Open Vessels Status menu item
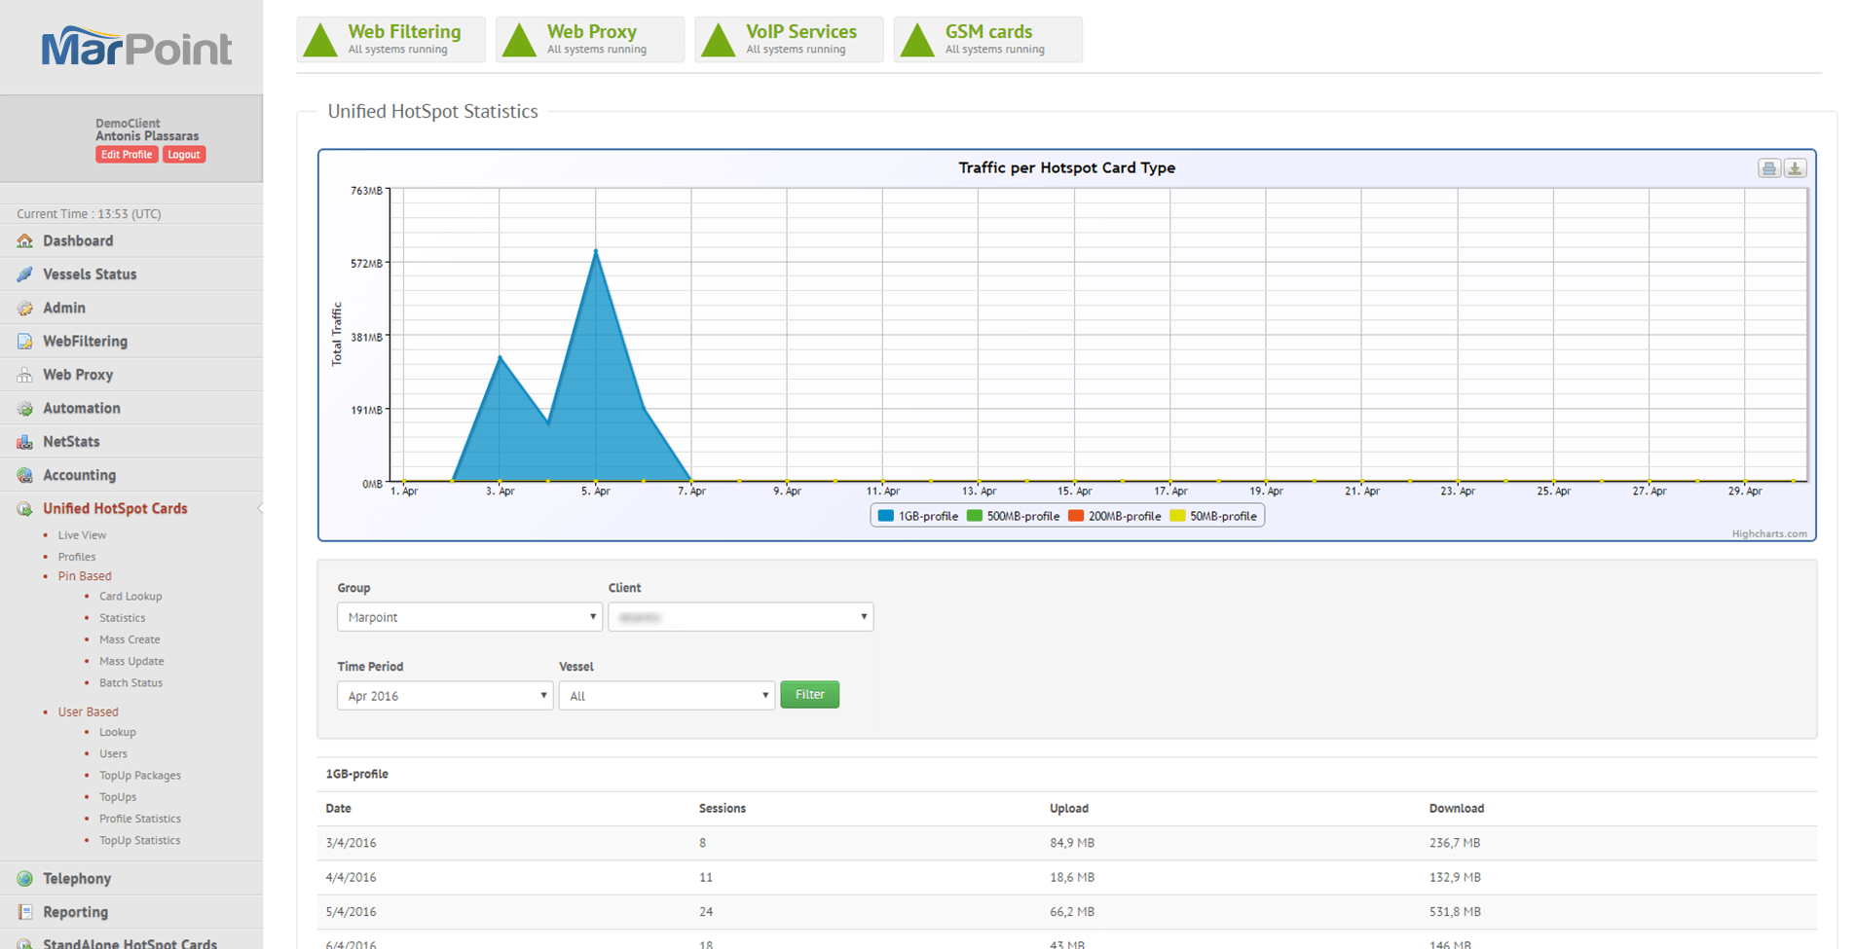 [x=90, y=274]
